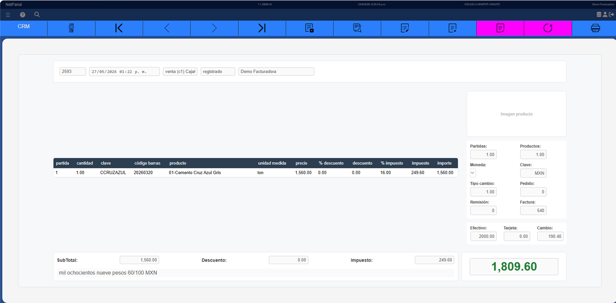Click the edit document pencil icon
The width and height of the screenshot is (616, 303).
pos(405,28)
